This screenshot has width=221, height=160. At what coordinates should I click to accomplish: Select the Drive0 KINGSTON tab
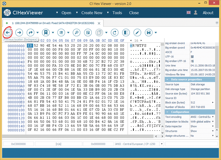pos(53,23)
